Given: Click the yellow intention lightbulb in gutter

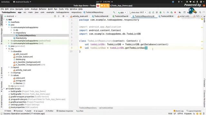Looking at the screenshot, I should tap(81, 48).
